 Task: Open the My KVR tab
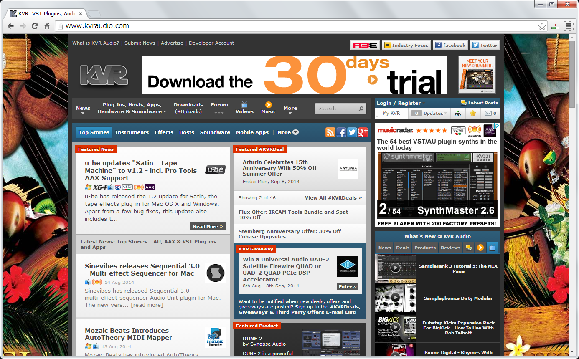tap(391, 113)
